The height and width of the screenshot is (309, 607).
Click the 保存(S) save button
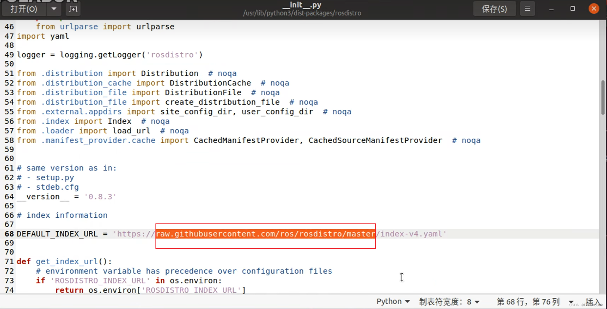(494, 9)
